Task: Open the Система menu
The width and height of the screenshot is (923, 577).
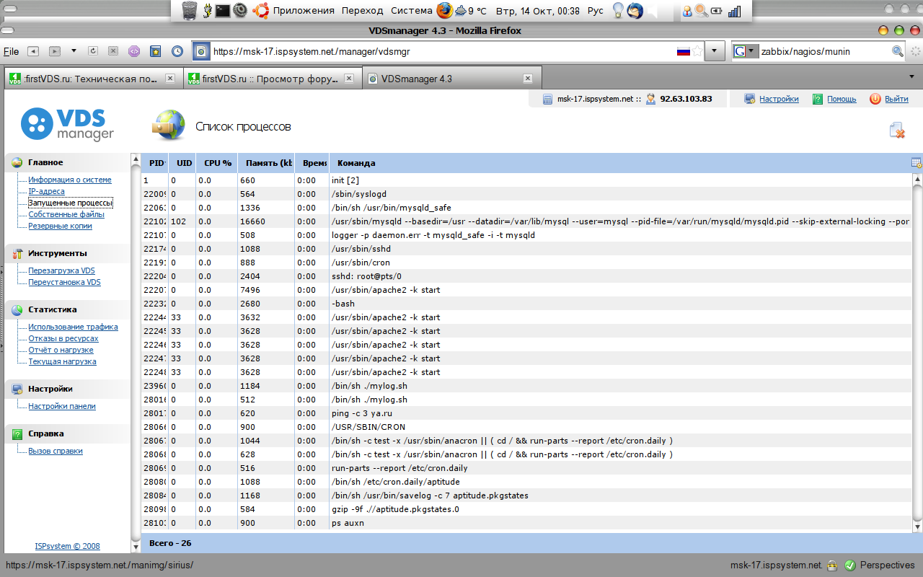Action: click(412, 11)
